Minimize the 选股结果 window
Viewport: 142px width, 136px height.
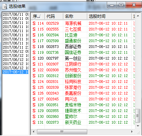pos(112,5)
